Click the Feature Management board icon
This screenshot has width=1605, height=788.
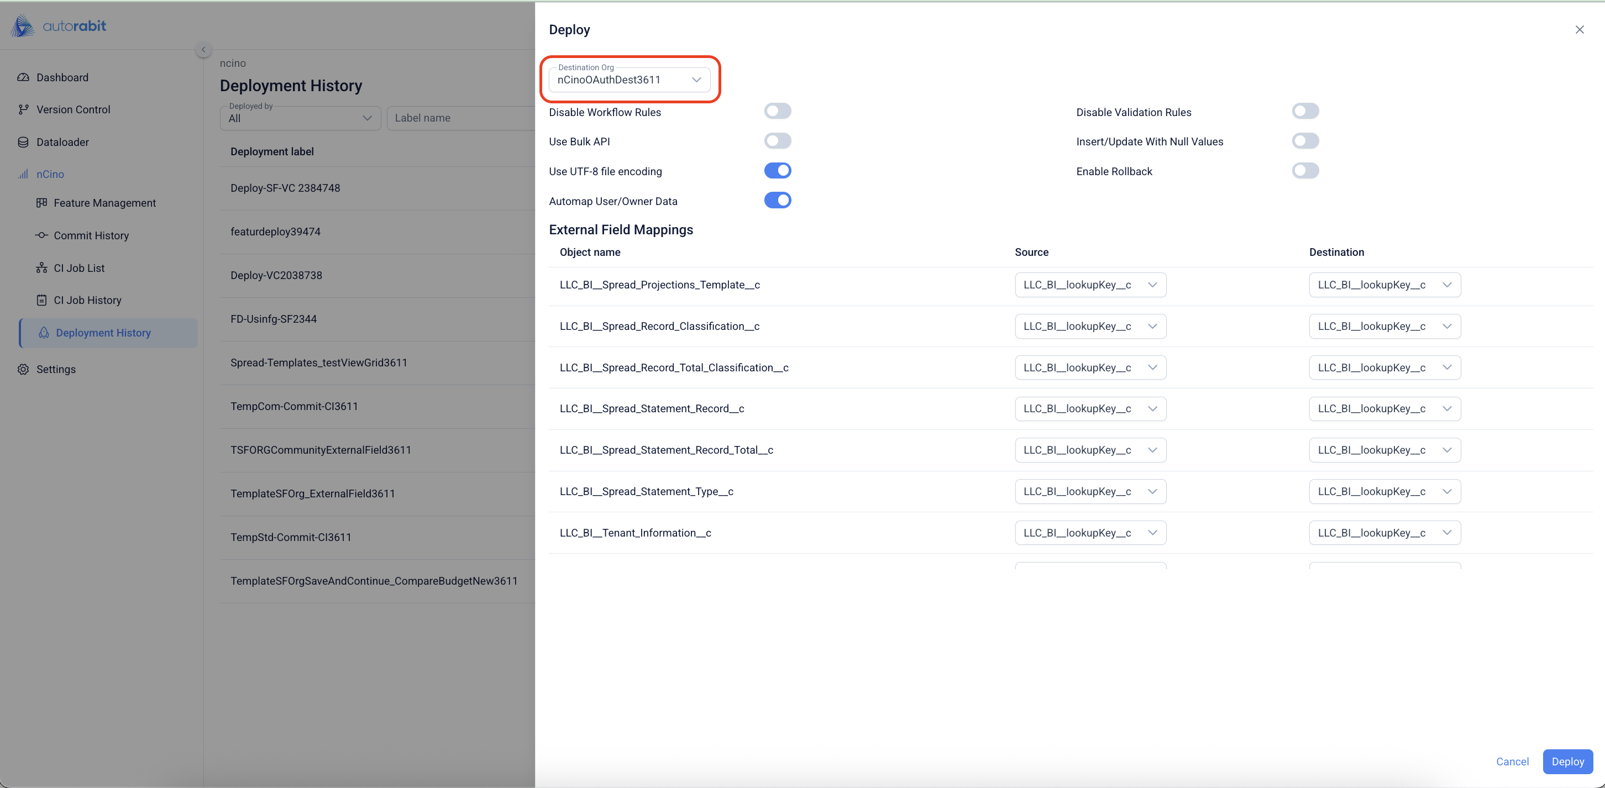[x=42, y=203]
